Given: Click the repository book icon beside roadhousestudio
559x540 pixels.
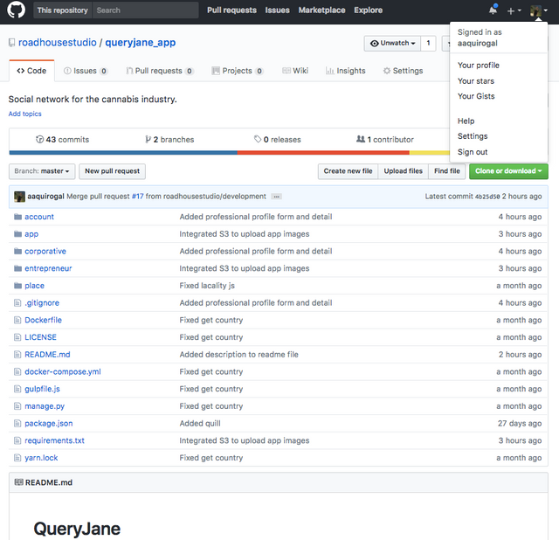Looking at the screenshot, I should [x=11, y=43].
